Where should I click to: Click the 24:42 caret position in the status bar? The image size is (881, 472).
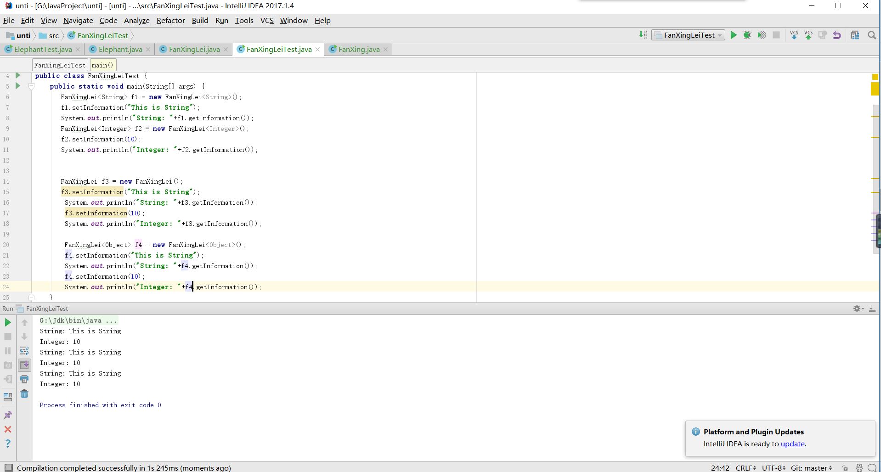[720, 468]
